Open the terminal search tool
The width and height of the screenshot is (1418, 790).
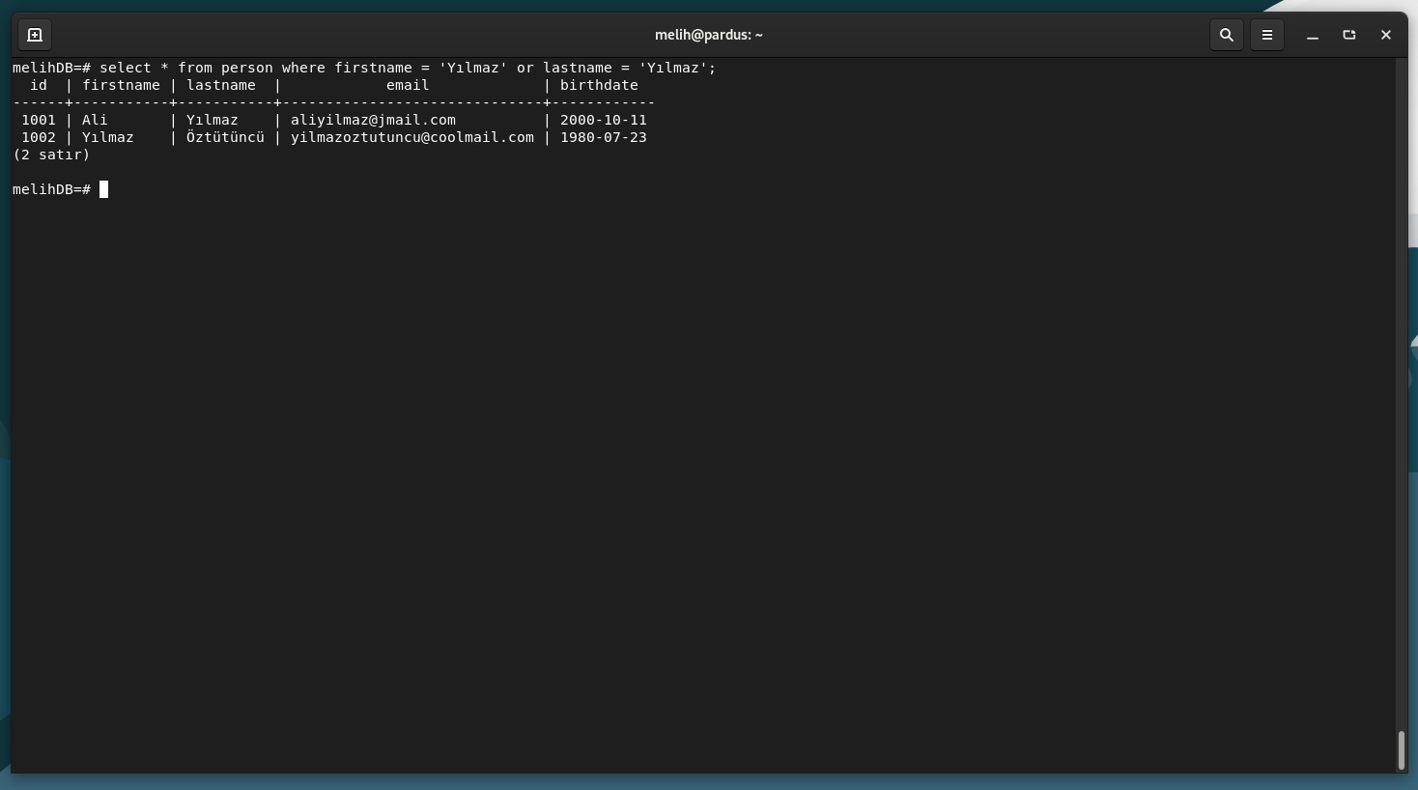point(1227,35)
